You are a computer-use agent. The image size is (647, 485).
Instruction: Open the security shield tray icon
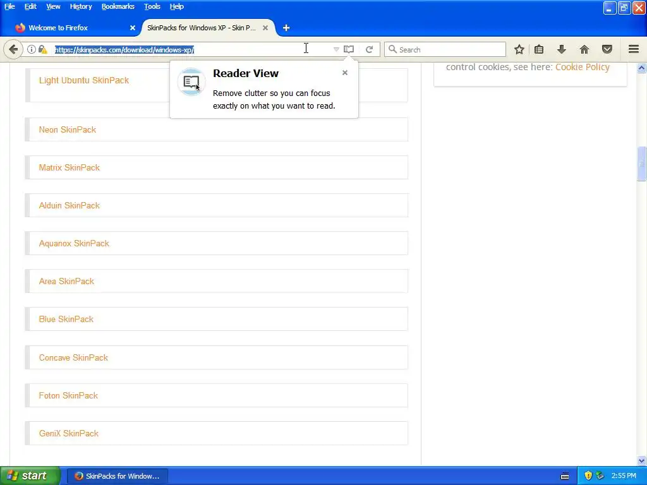click(588, 476)
